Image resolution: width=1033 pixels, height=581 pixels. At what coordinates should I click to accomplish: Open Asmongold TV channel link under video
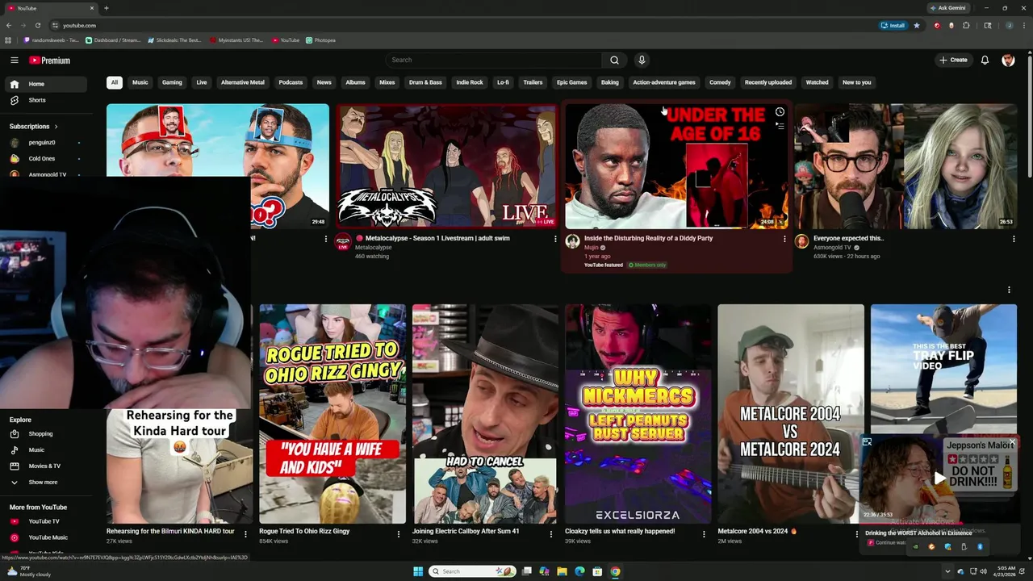point(832,248)
